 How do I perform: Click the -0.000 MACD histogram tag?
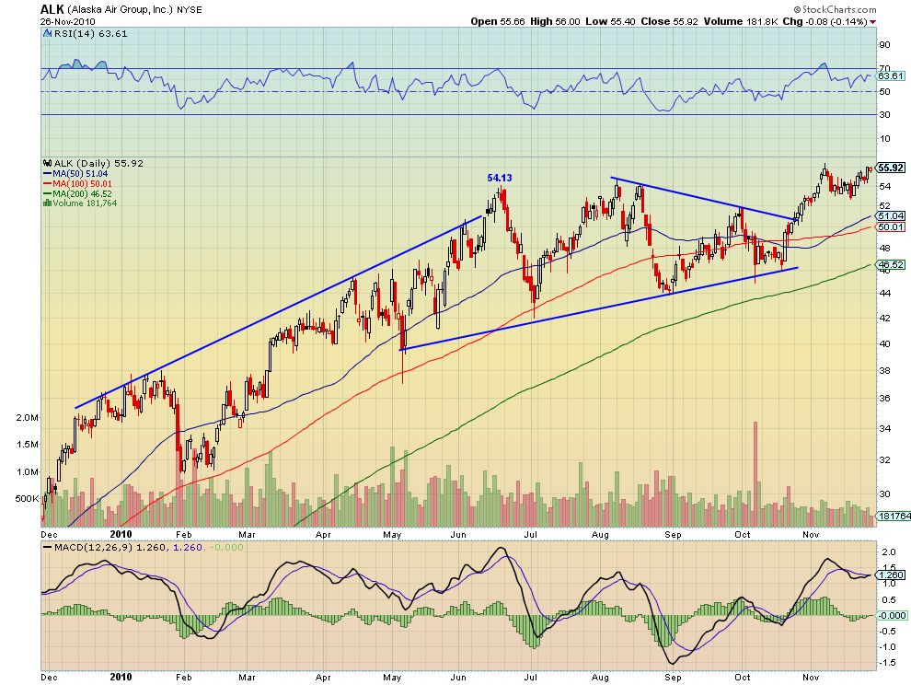[893, 615]
